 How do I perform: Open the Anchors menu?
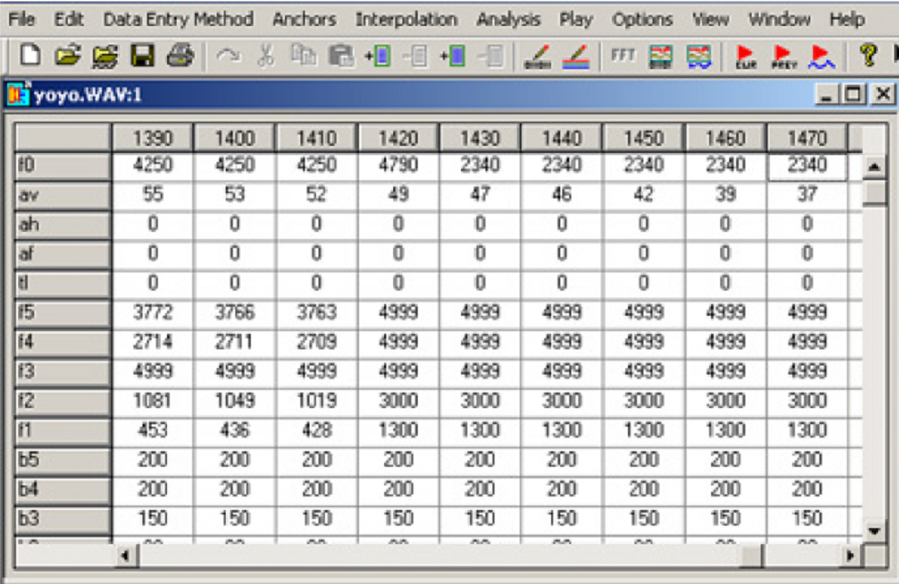[x=305, y=20]
